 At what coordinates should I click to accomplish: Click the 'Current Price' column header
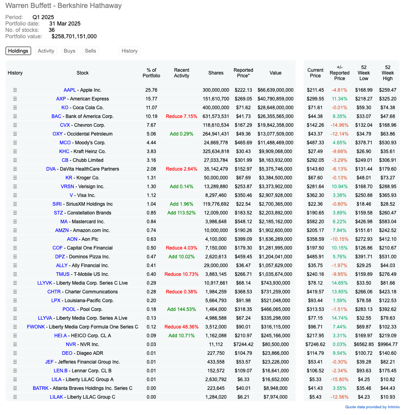click(x=316, y=73)
